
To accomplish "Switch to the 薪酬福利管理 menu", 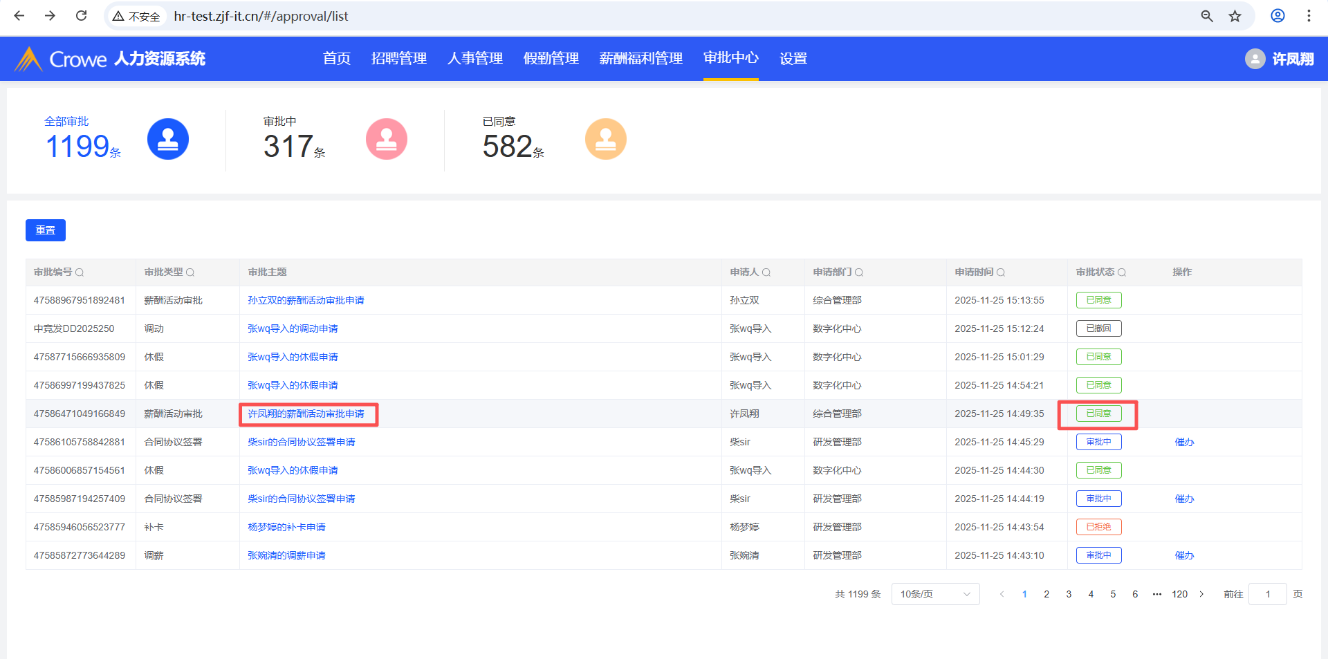I will [640, 59].
